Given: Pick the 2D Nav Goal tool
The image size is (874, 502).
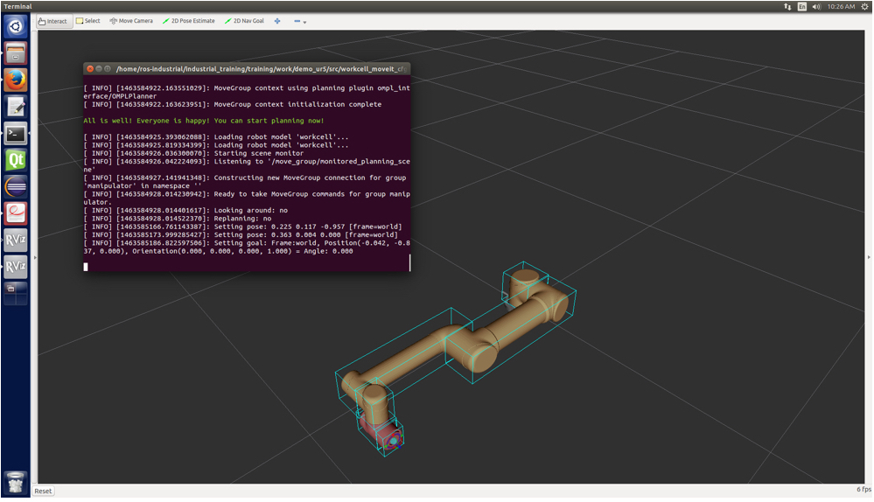Looking at the screenshot, I should tap(244, 21).
